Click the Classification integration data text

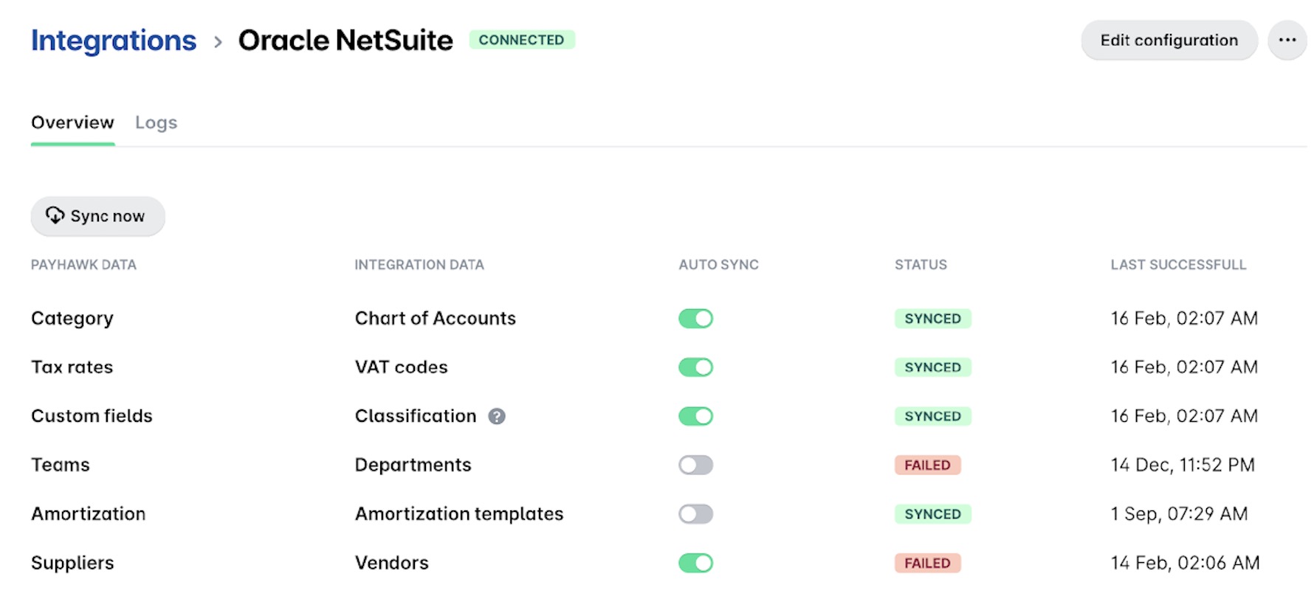click(x=416, y=416)
